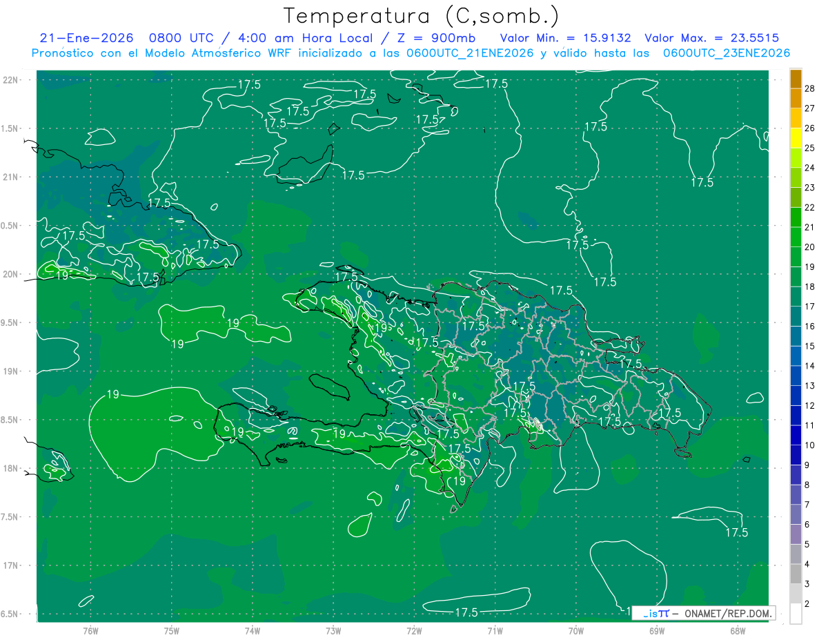The image size is (828, 640).
Task: Click the "76W" longitude axis label
Action: click(x=90, y=630)
